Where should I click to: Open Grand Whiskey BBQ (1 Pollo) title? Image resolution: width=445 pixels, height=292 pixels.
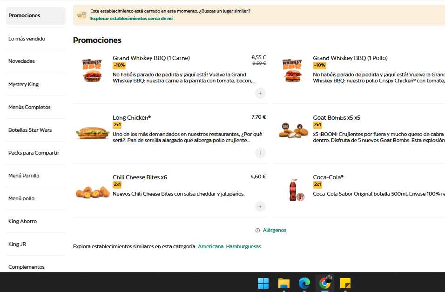tap(350, 58)
